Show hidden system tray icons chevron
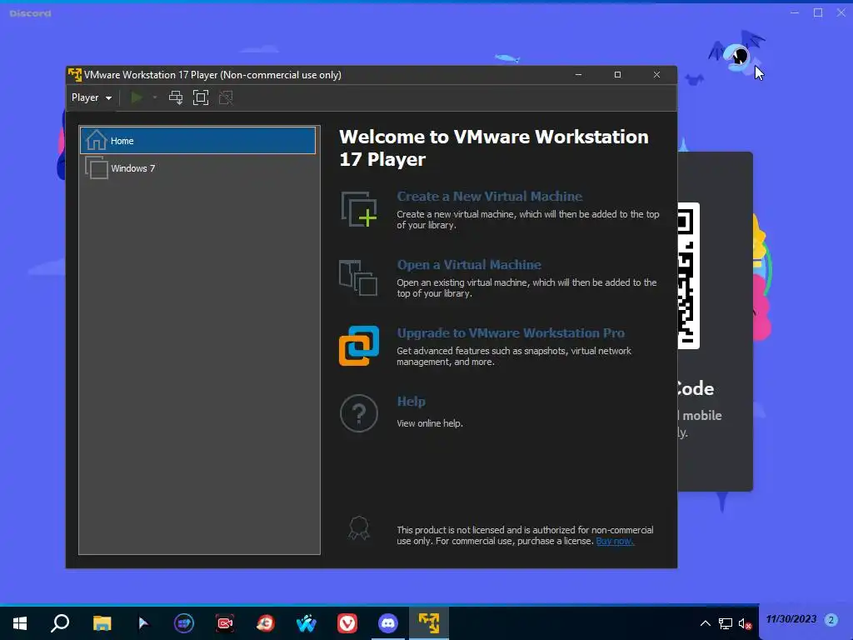The height and width of the screenshot is (640, 853). point(705,623)
